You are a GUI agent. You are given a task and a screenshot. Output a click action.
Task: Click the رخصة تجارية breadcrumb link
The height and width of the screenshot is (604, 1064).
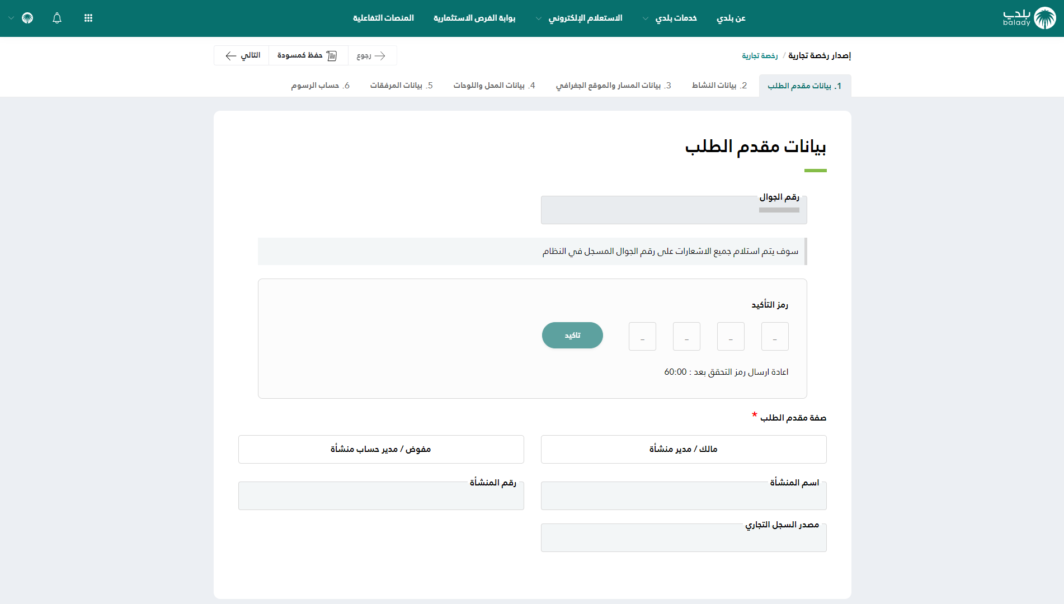coord(760,55)
